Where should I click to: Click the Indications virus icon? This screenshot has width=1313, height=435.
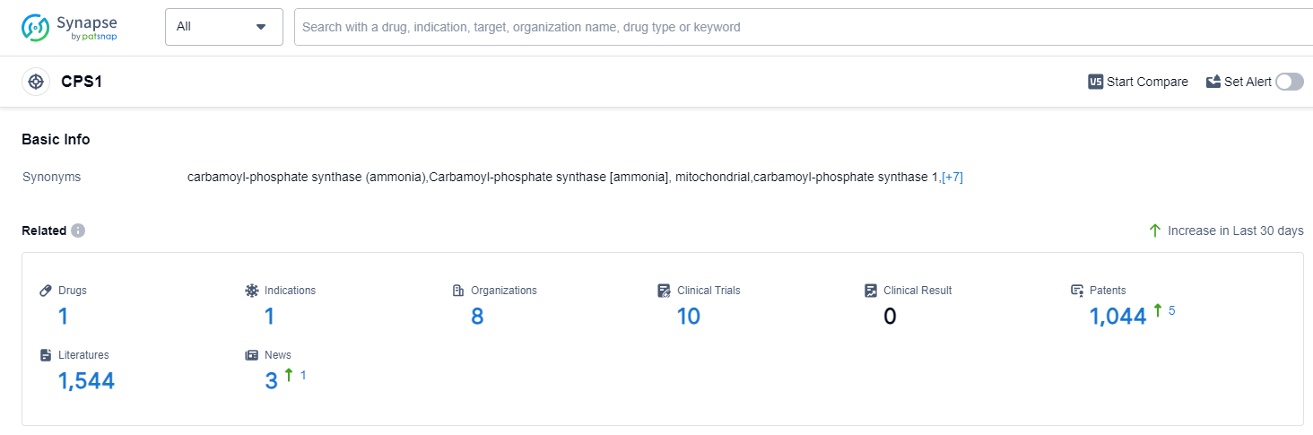tap(251, 291)
